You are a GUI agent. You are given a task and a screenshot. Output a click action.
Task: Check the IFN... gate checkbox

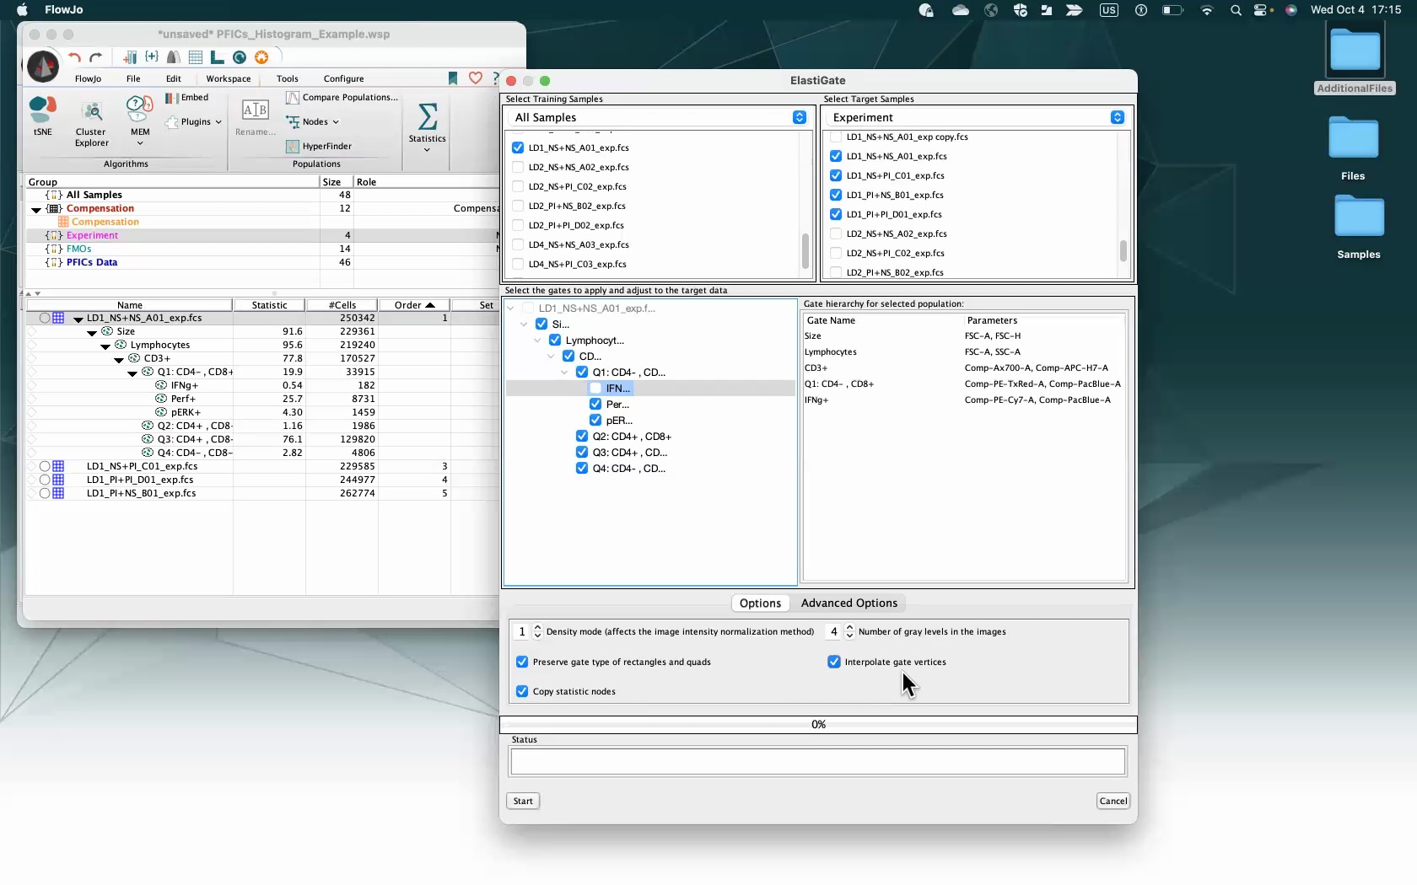[x=595, y=389]
